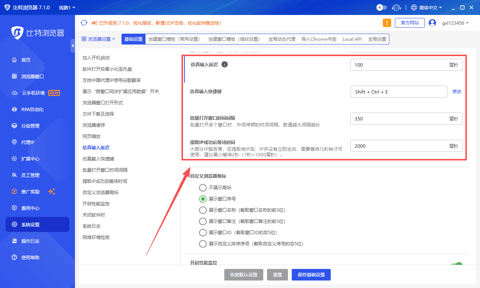Switch to the 全局动态代理 tab
Viewport: 480px width, 288px height.
click(x=282, y=39)
